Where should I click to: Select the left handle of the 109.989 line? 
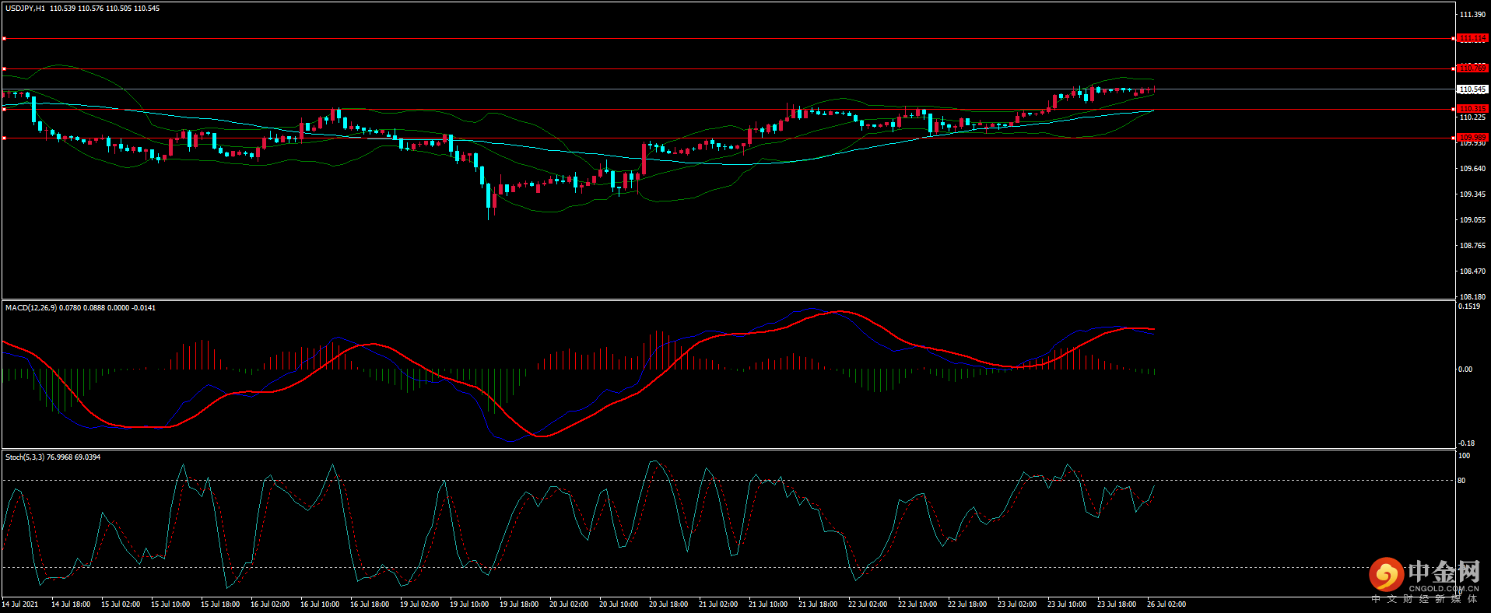coord(4,138)
